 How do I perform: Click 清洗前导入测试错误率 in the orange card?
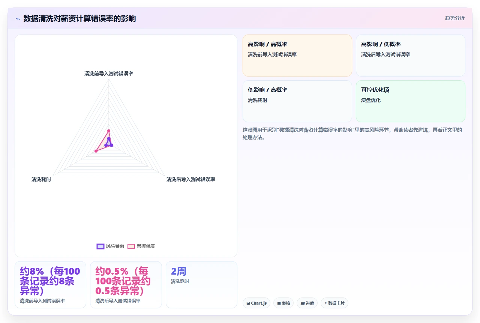[x=272, y=55]
